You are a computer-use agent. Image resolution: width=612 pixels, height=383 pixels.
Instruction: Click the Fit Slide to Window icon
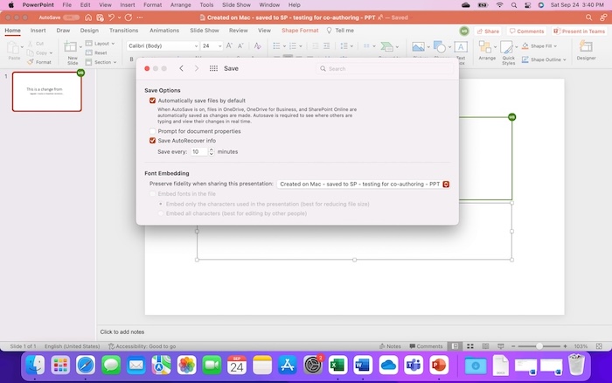tap(599, 346)
